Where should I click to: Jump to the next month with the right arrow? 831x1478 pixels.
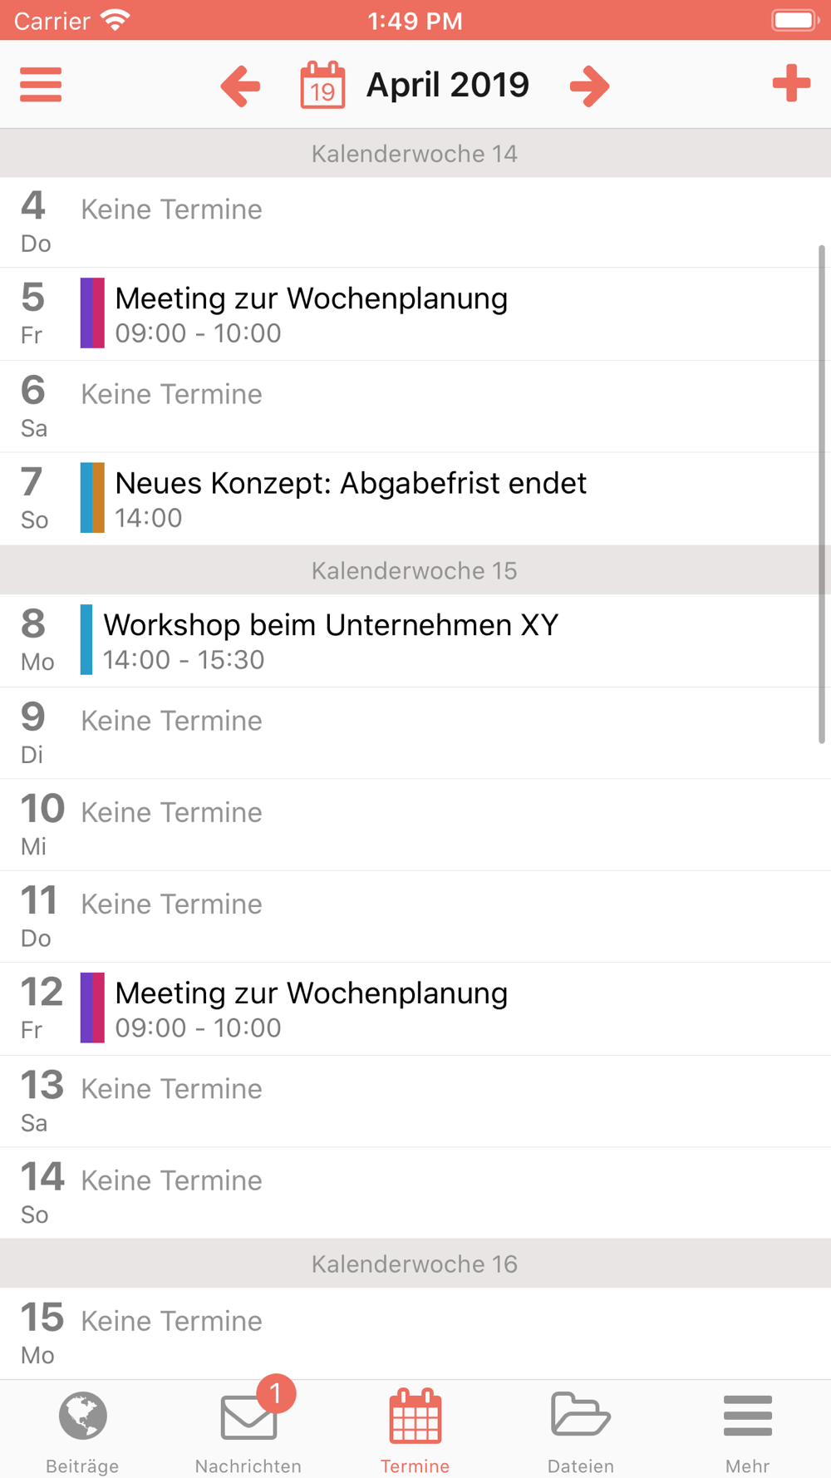pos(590,85)
